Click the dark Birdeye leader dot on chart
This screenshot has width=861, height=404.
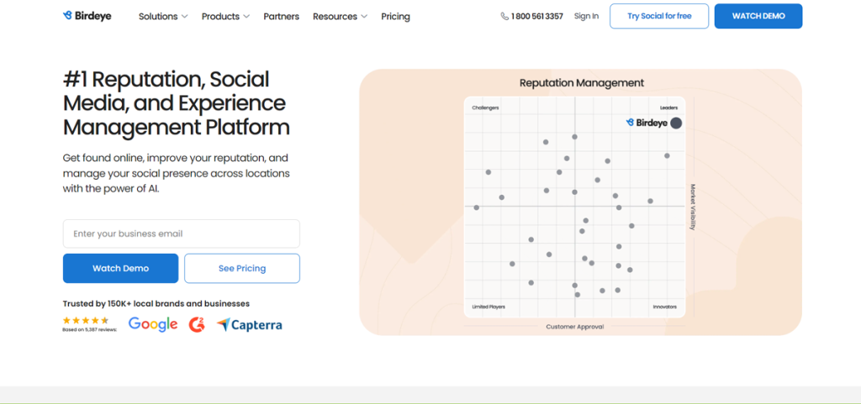click(x=676, y=123)
